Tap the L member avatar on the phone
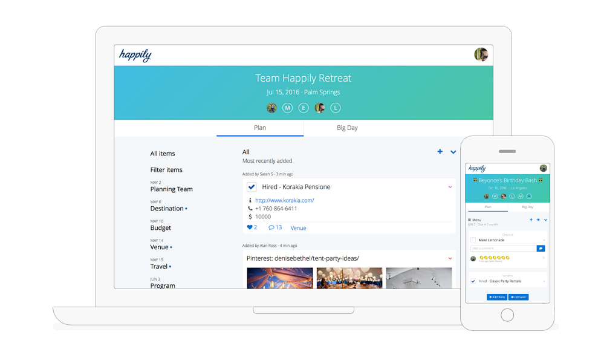This screenshot has height=346, width=601. coord(512,197)
